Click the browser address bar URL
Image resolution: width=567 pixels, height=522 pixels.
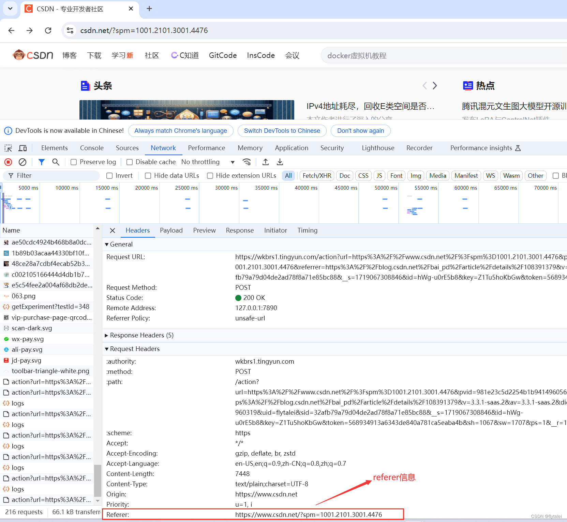point(144,31)
